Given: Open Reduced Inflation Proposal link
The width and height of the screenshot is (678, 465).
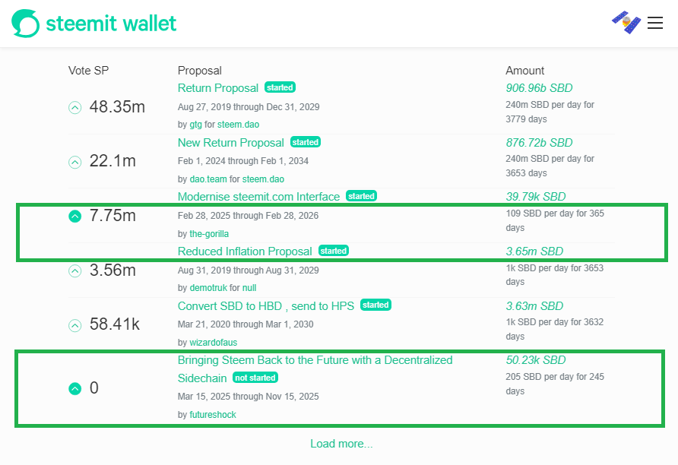Looking at the screenshot, I should tap(245, 251).
